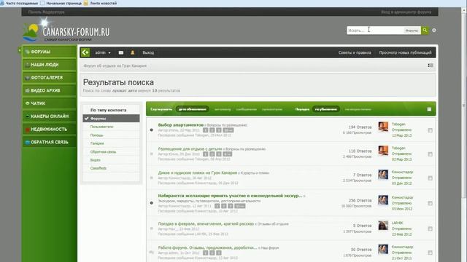Open the Размещение для отдыха с детьми topic
Viewport: 467px width, 262px height.
coord(190,148)
